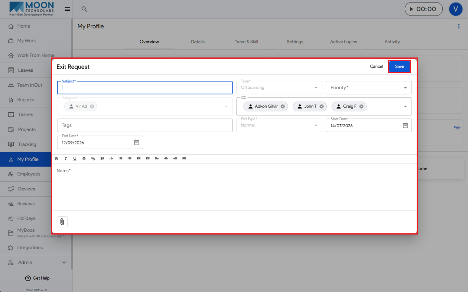Open the Priority dropdown

pyautogui.click(x=369, y=88)
